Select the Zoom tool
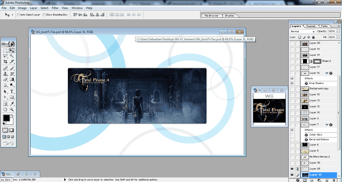This screenshot has width=342, height=182. (12, 109)
